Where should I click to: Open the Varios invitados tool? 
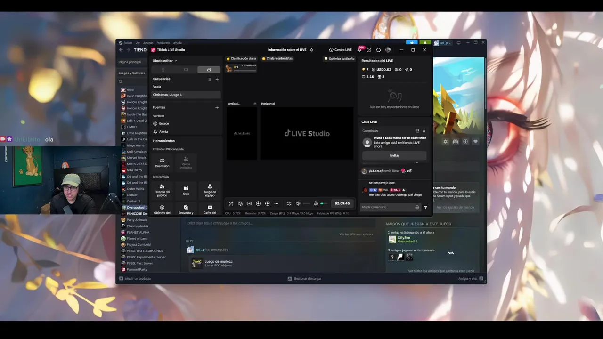click(x=186, y=163)
